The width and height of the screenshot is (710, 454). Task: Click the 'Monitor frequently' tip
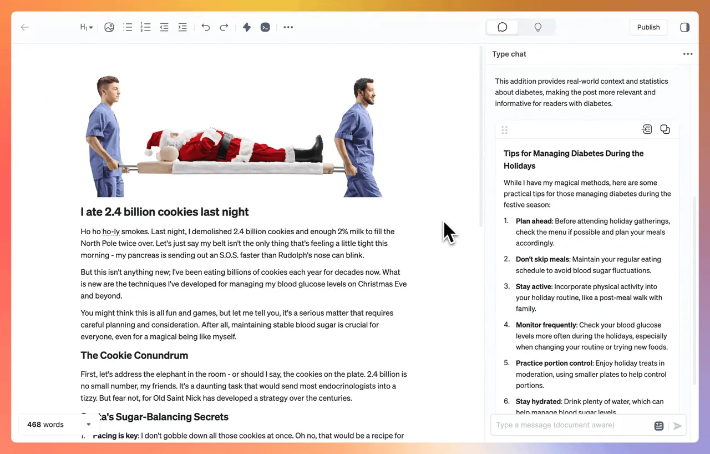(592, 336)
